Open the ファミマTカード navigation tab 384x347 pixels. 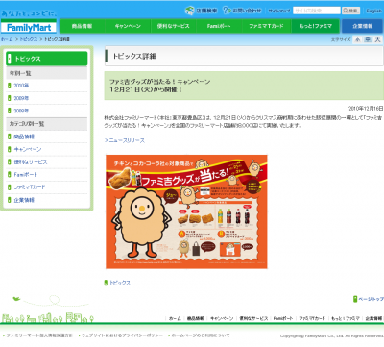pyautogui.click(x=267, y=26)
